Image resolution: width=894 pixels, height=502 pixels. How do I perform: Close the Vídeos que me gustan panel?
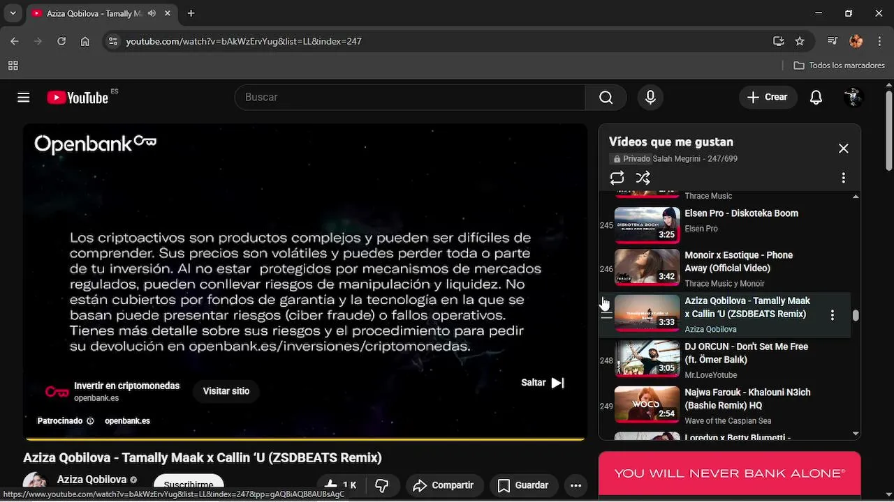point(843,149)
